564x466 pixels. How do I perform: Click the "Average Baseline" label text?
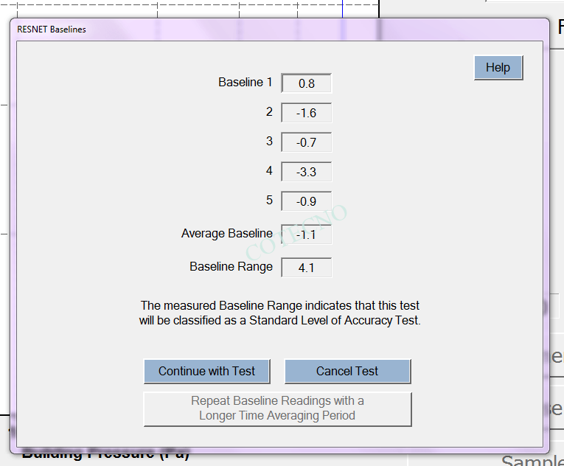226,234
